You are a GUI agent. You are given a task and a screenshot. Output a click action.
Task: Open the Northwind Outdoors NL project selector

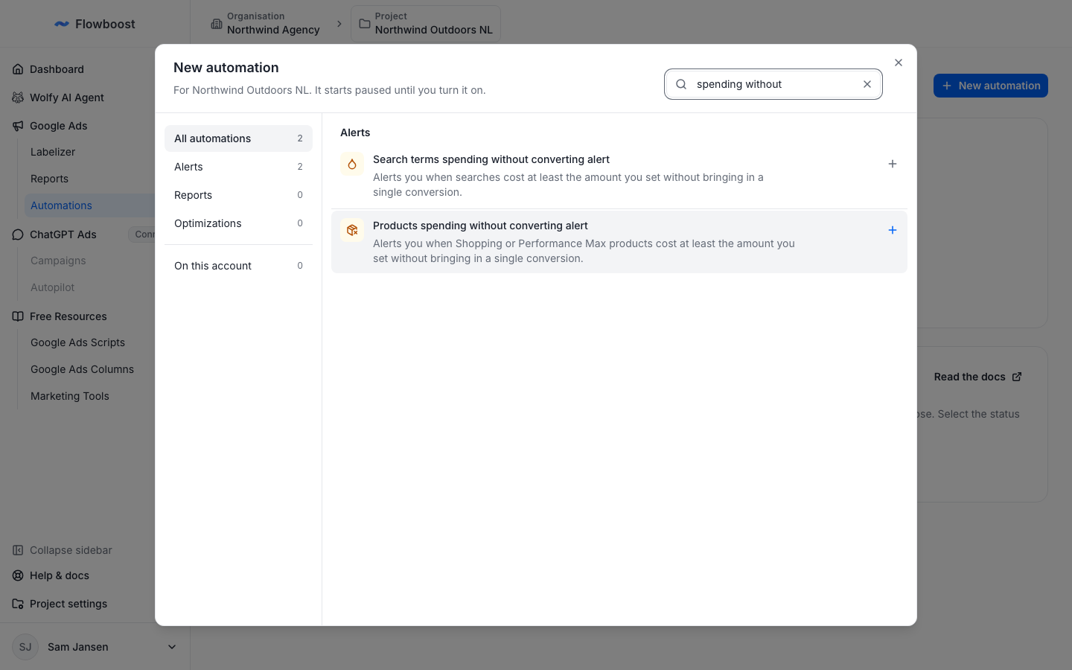426,24
